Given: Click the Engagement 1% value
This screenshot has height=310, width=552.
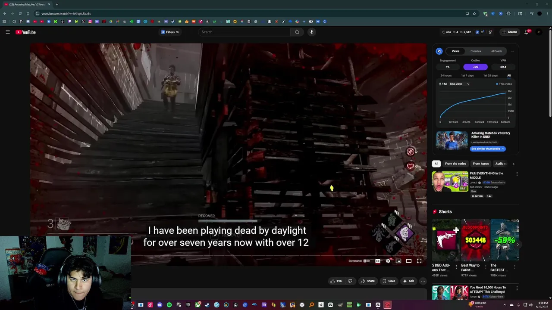Looking at the screenshot, I should point(448,67).
